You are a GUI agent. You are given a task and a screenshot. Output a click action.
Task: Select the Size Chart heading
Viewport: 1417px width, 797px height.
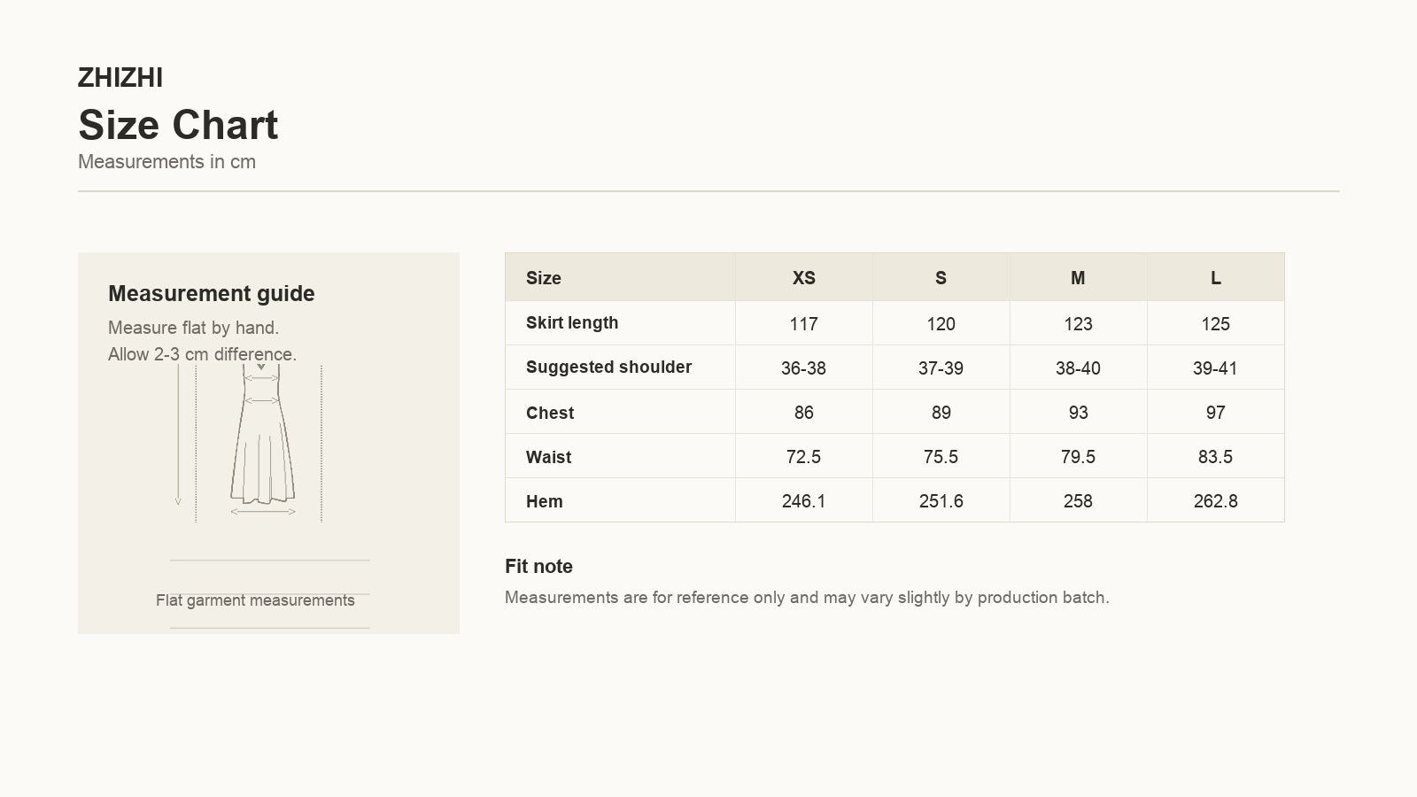[178, 125]
